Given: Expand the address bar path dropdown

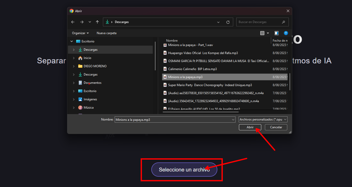Looking at the screenshot, I should coord(218,22).
